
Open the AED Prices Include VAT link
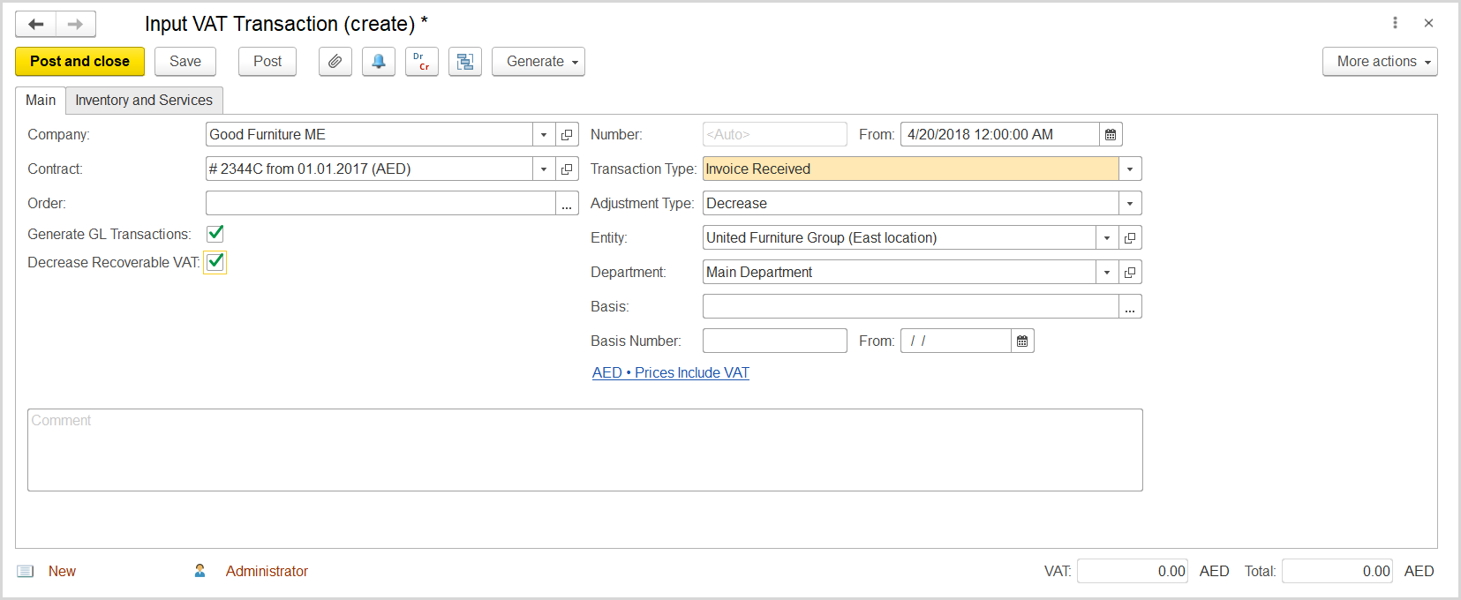coord(671,372)
